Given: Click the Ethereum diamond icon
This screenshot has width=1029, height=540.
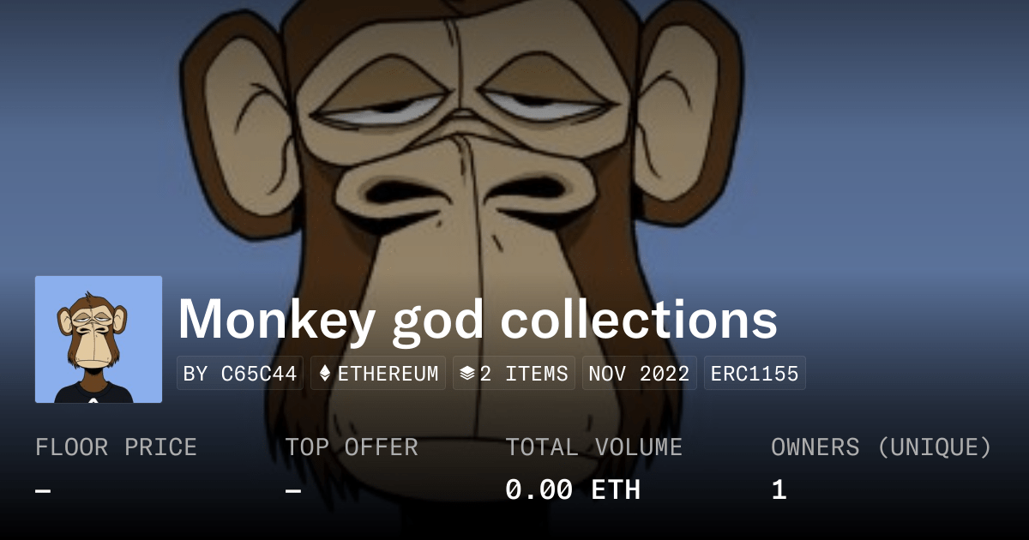Looking at the screenshot, I should coord(325,374).
